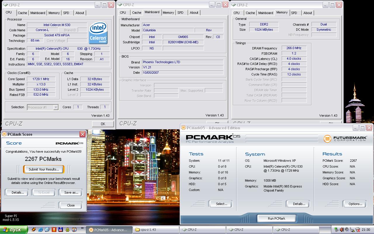Open SPD tab in CPU tab window
Screen dimensions: 374x234
pos(66,13)
